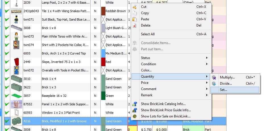Choose Copy in the context menu
Image resolution: width=268 pixels, height=131 pixels.
coord(171,13)
